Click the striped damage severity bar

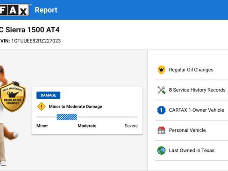pyautogui.click(x=67, y=117)
